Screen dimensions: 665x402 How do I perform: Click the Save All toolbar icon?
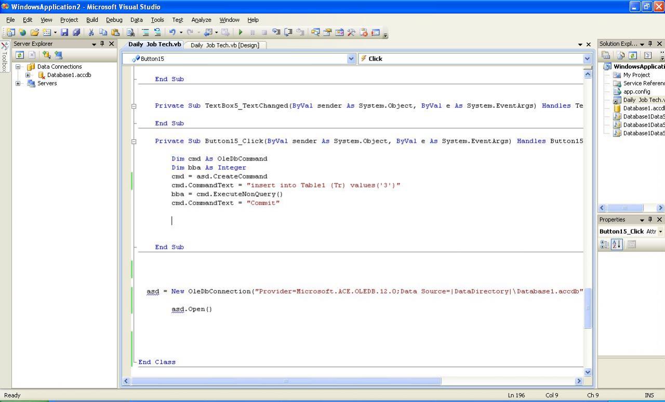click(76, 32)
